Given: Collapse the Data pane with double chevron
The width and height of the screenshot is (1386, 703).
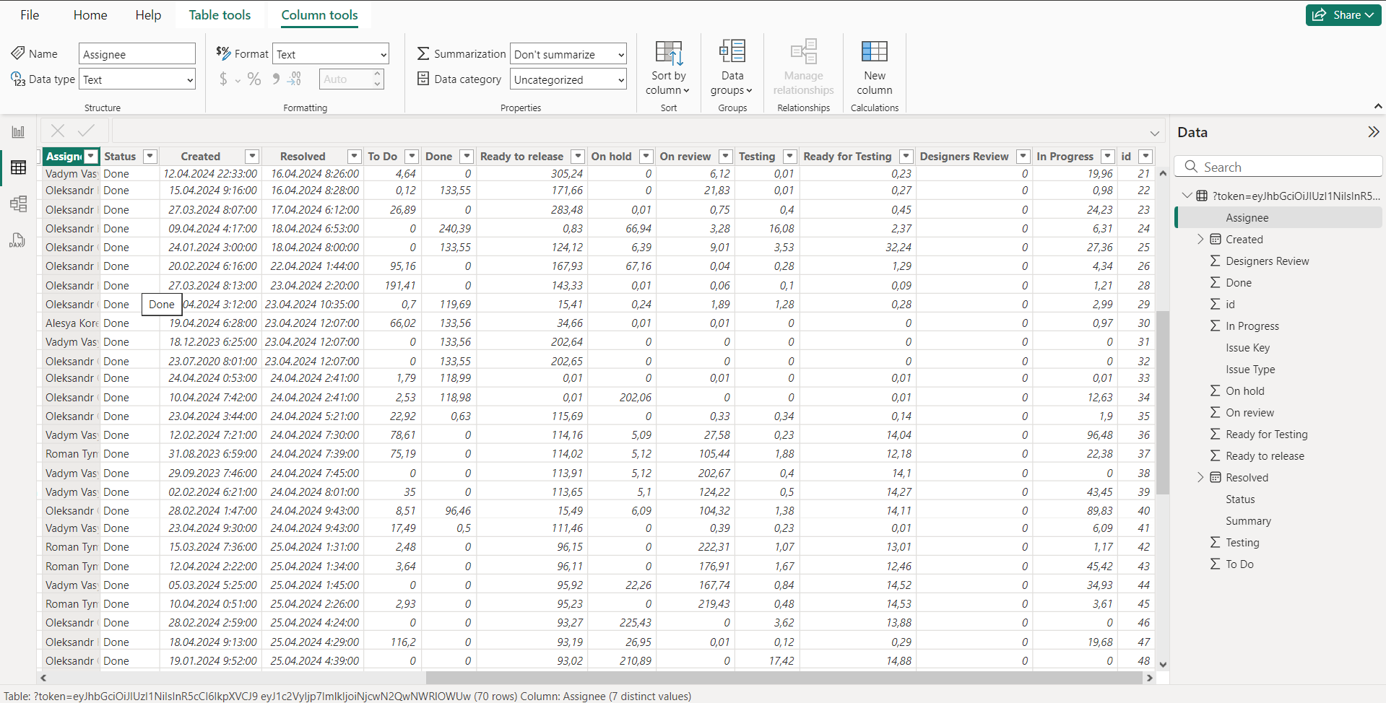Looking at the screenshot, I should click(x=1373, y=132).
